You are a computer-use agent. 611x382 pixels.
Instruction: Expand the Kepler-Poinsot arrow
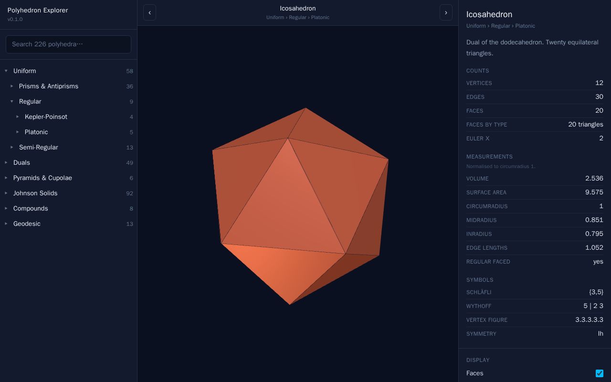click(18, 117)
